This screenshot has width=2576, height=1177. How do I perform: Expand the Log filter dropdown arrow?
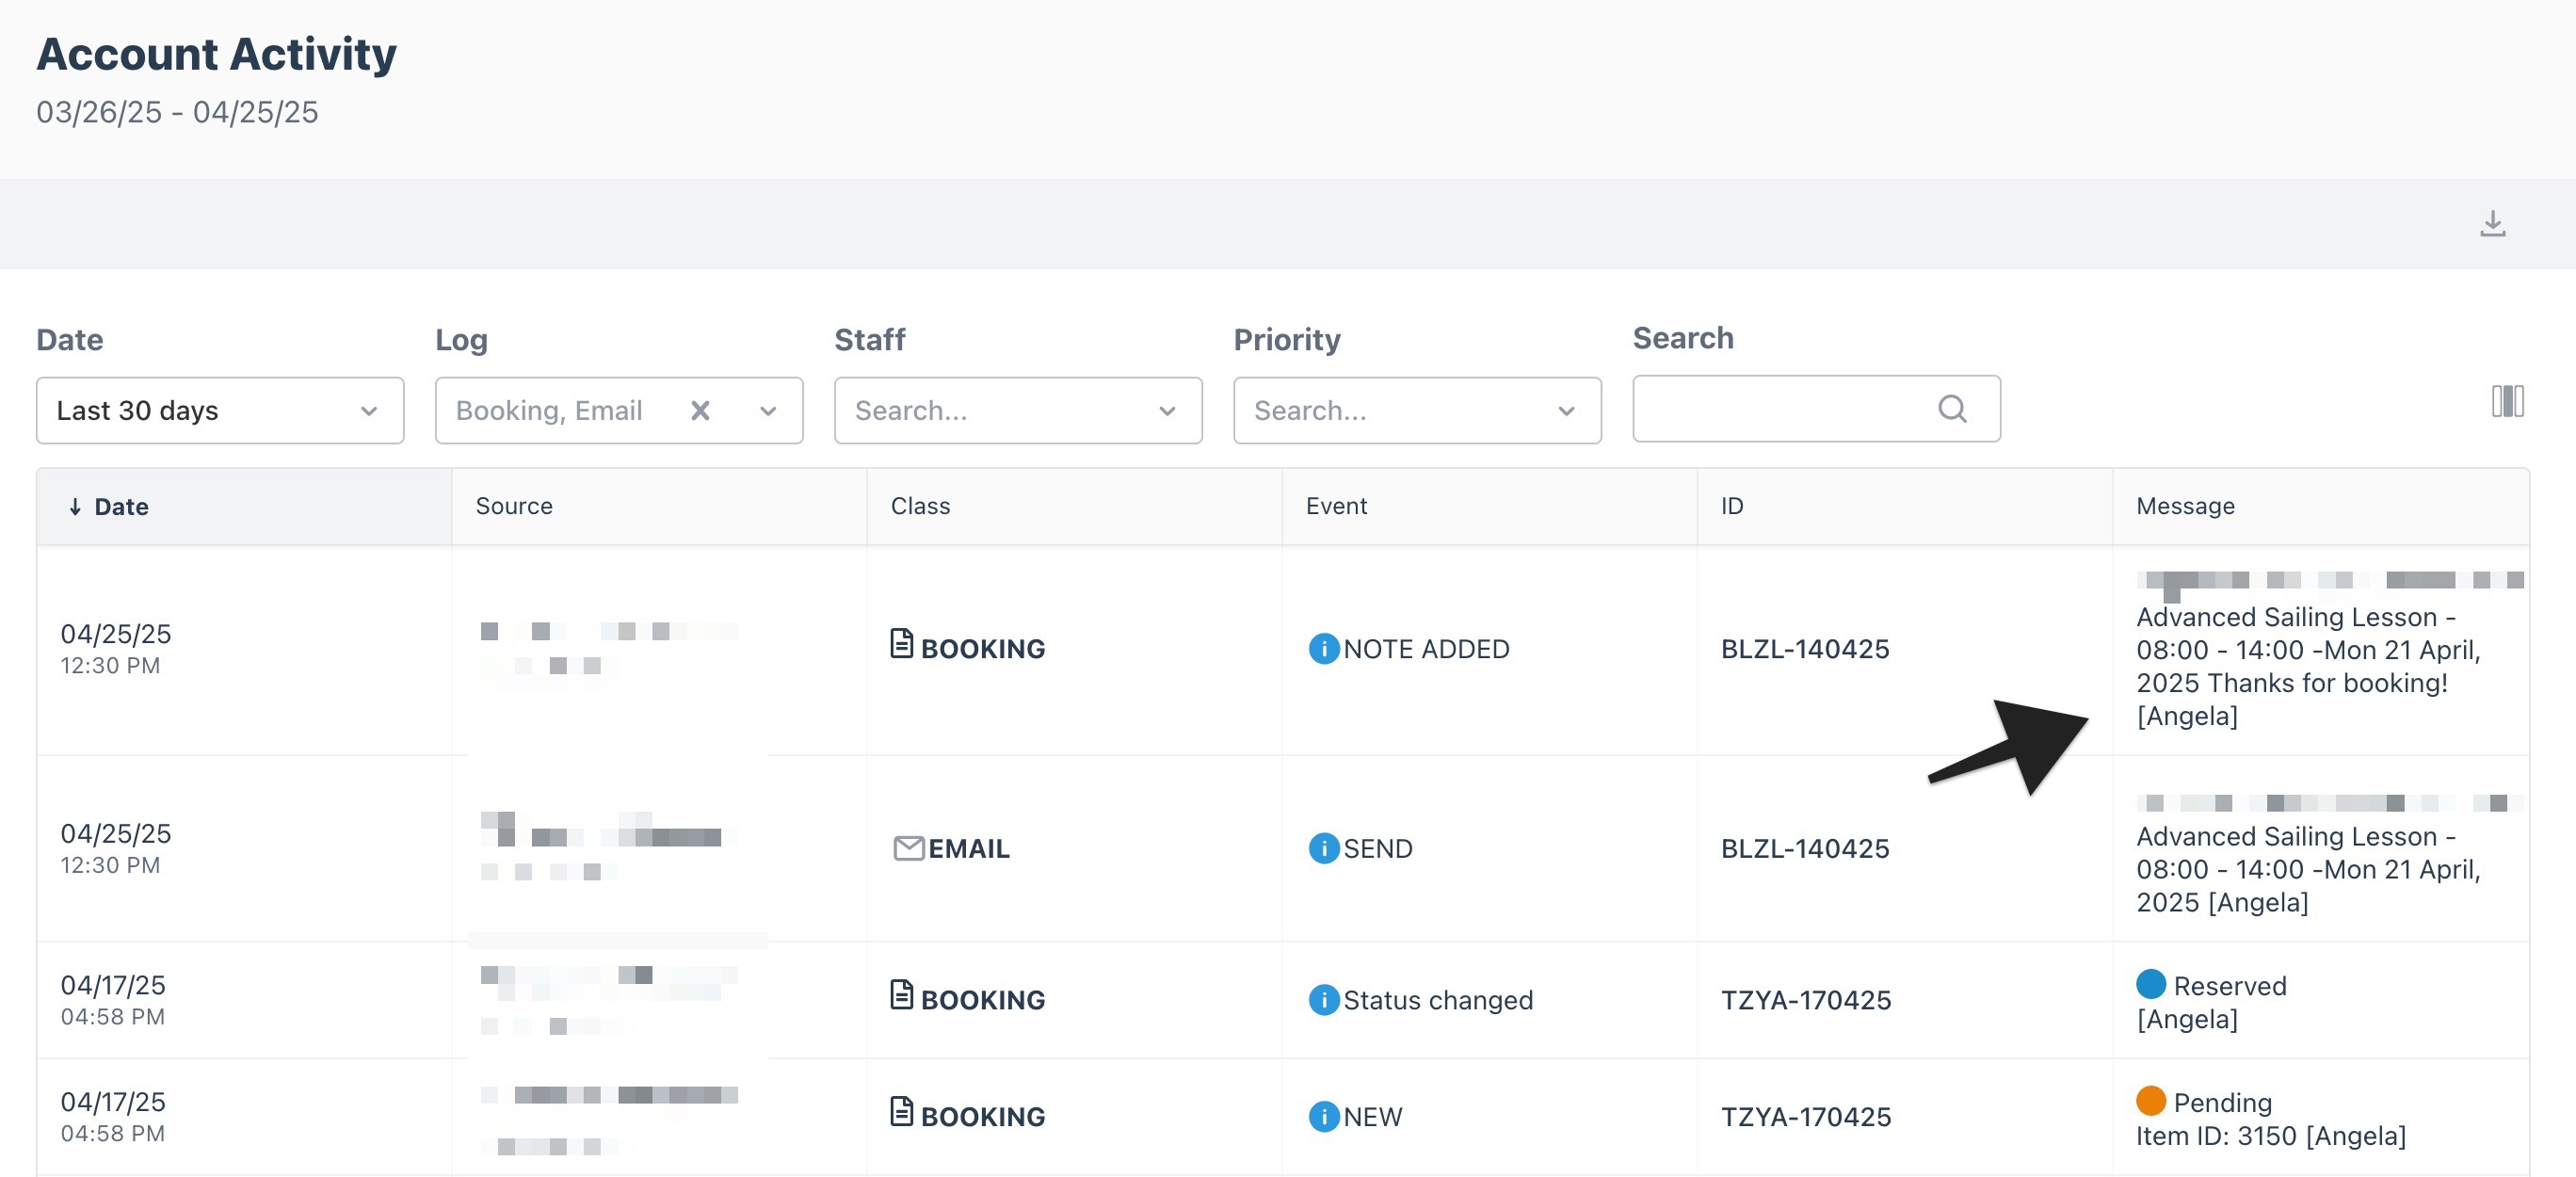(x=768, y=411)
